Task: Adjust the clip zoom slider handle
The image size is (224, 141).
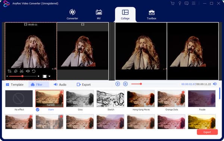Action: [22, 76]
